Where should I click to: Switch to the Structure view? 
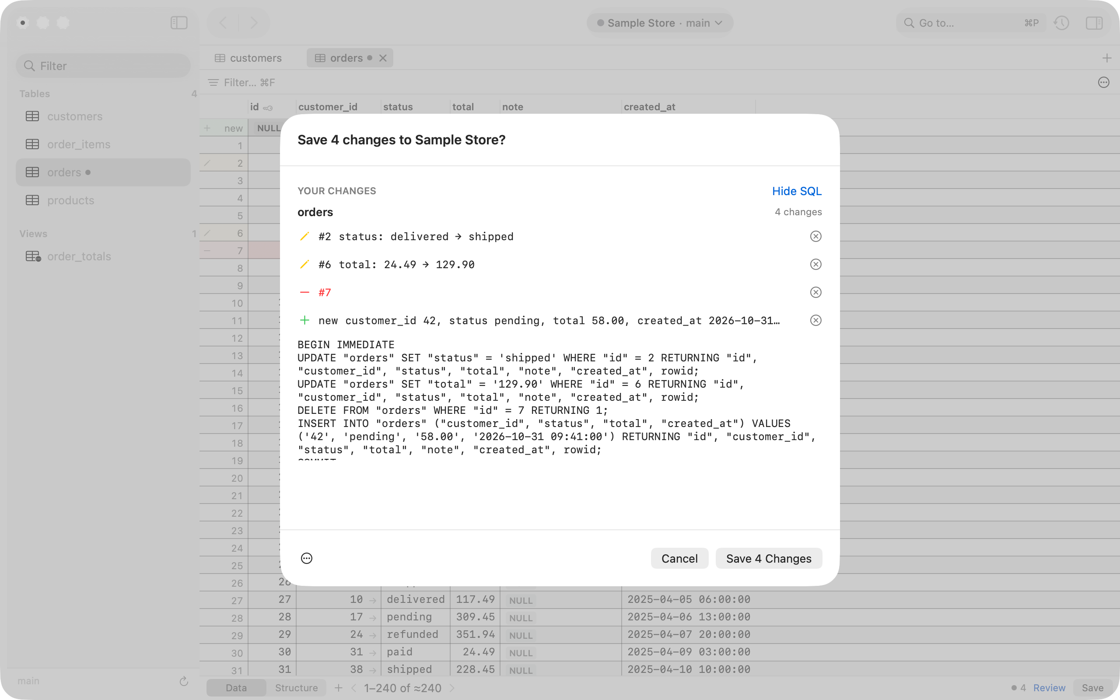[296, 687]
